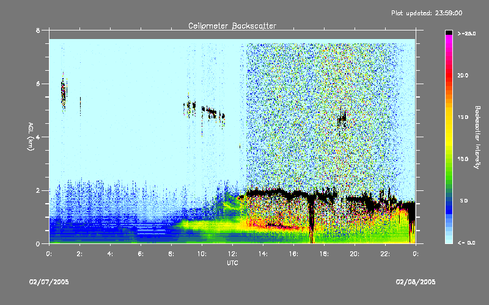Click the '5.0' colorbar label

tap(464, 201)
